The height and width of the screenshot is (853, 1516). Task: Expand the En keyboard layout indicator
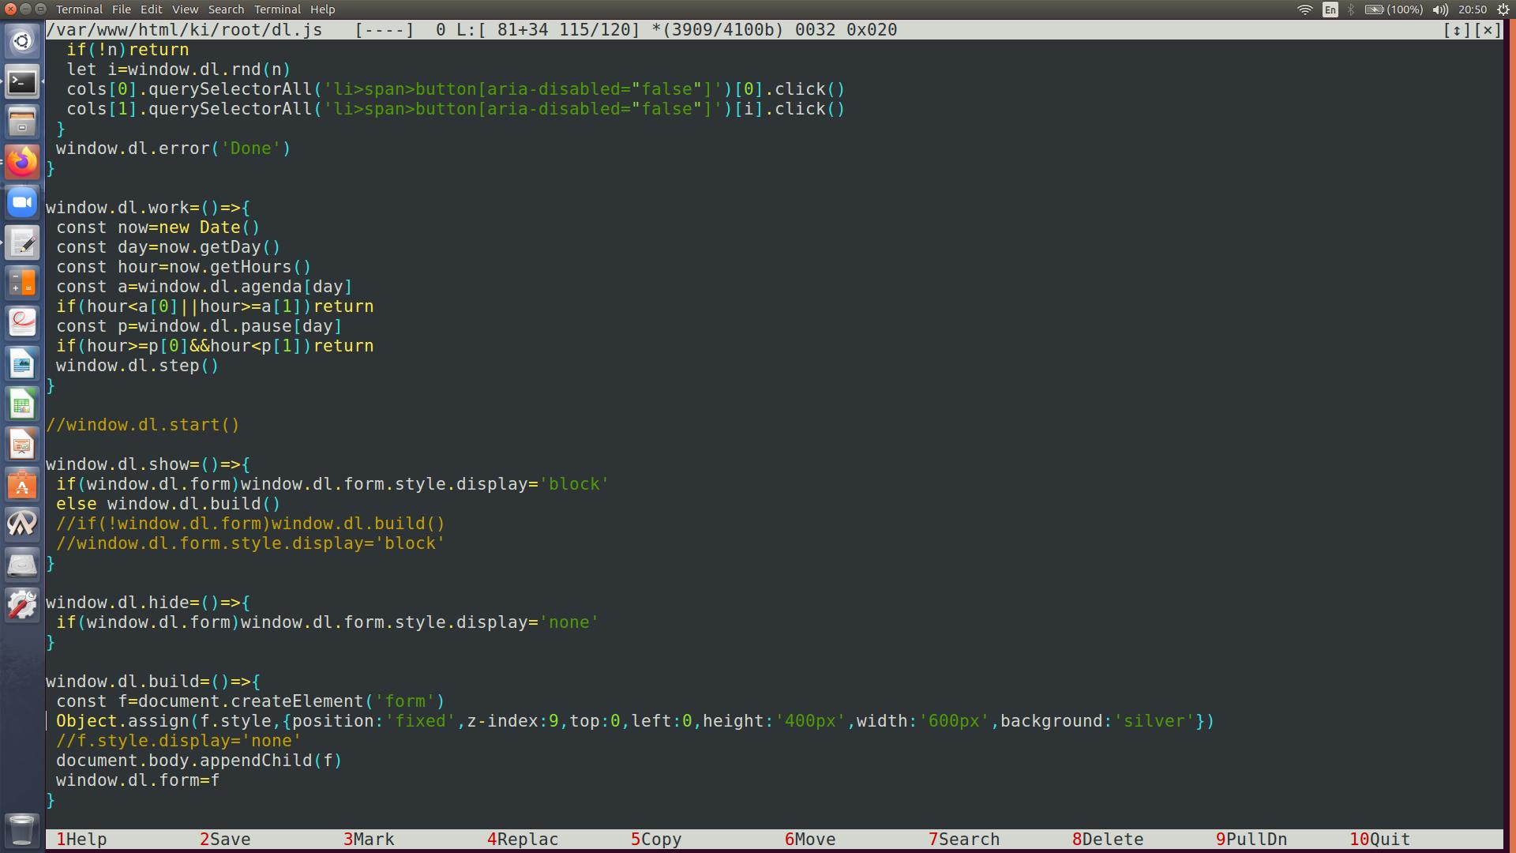pyautogui.click(x=1330, y=9)
